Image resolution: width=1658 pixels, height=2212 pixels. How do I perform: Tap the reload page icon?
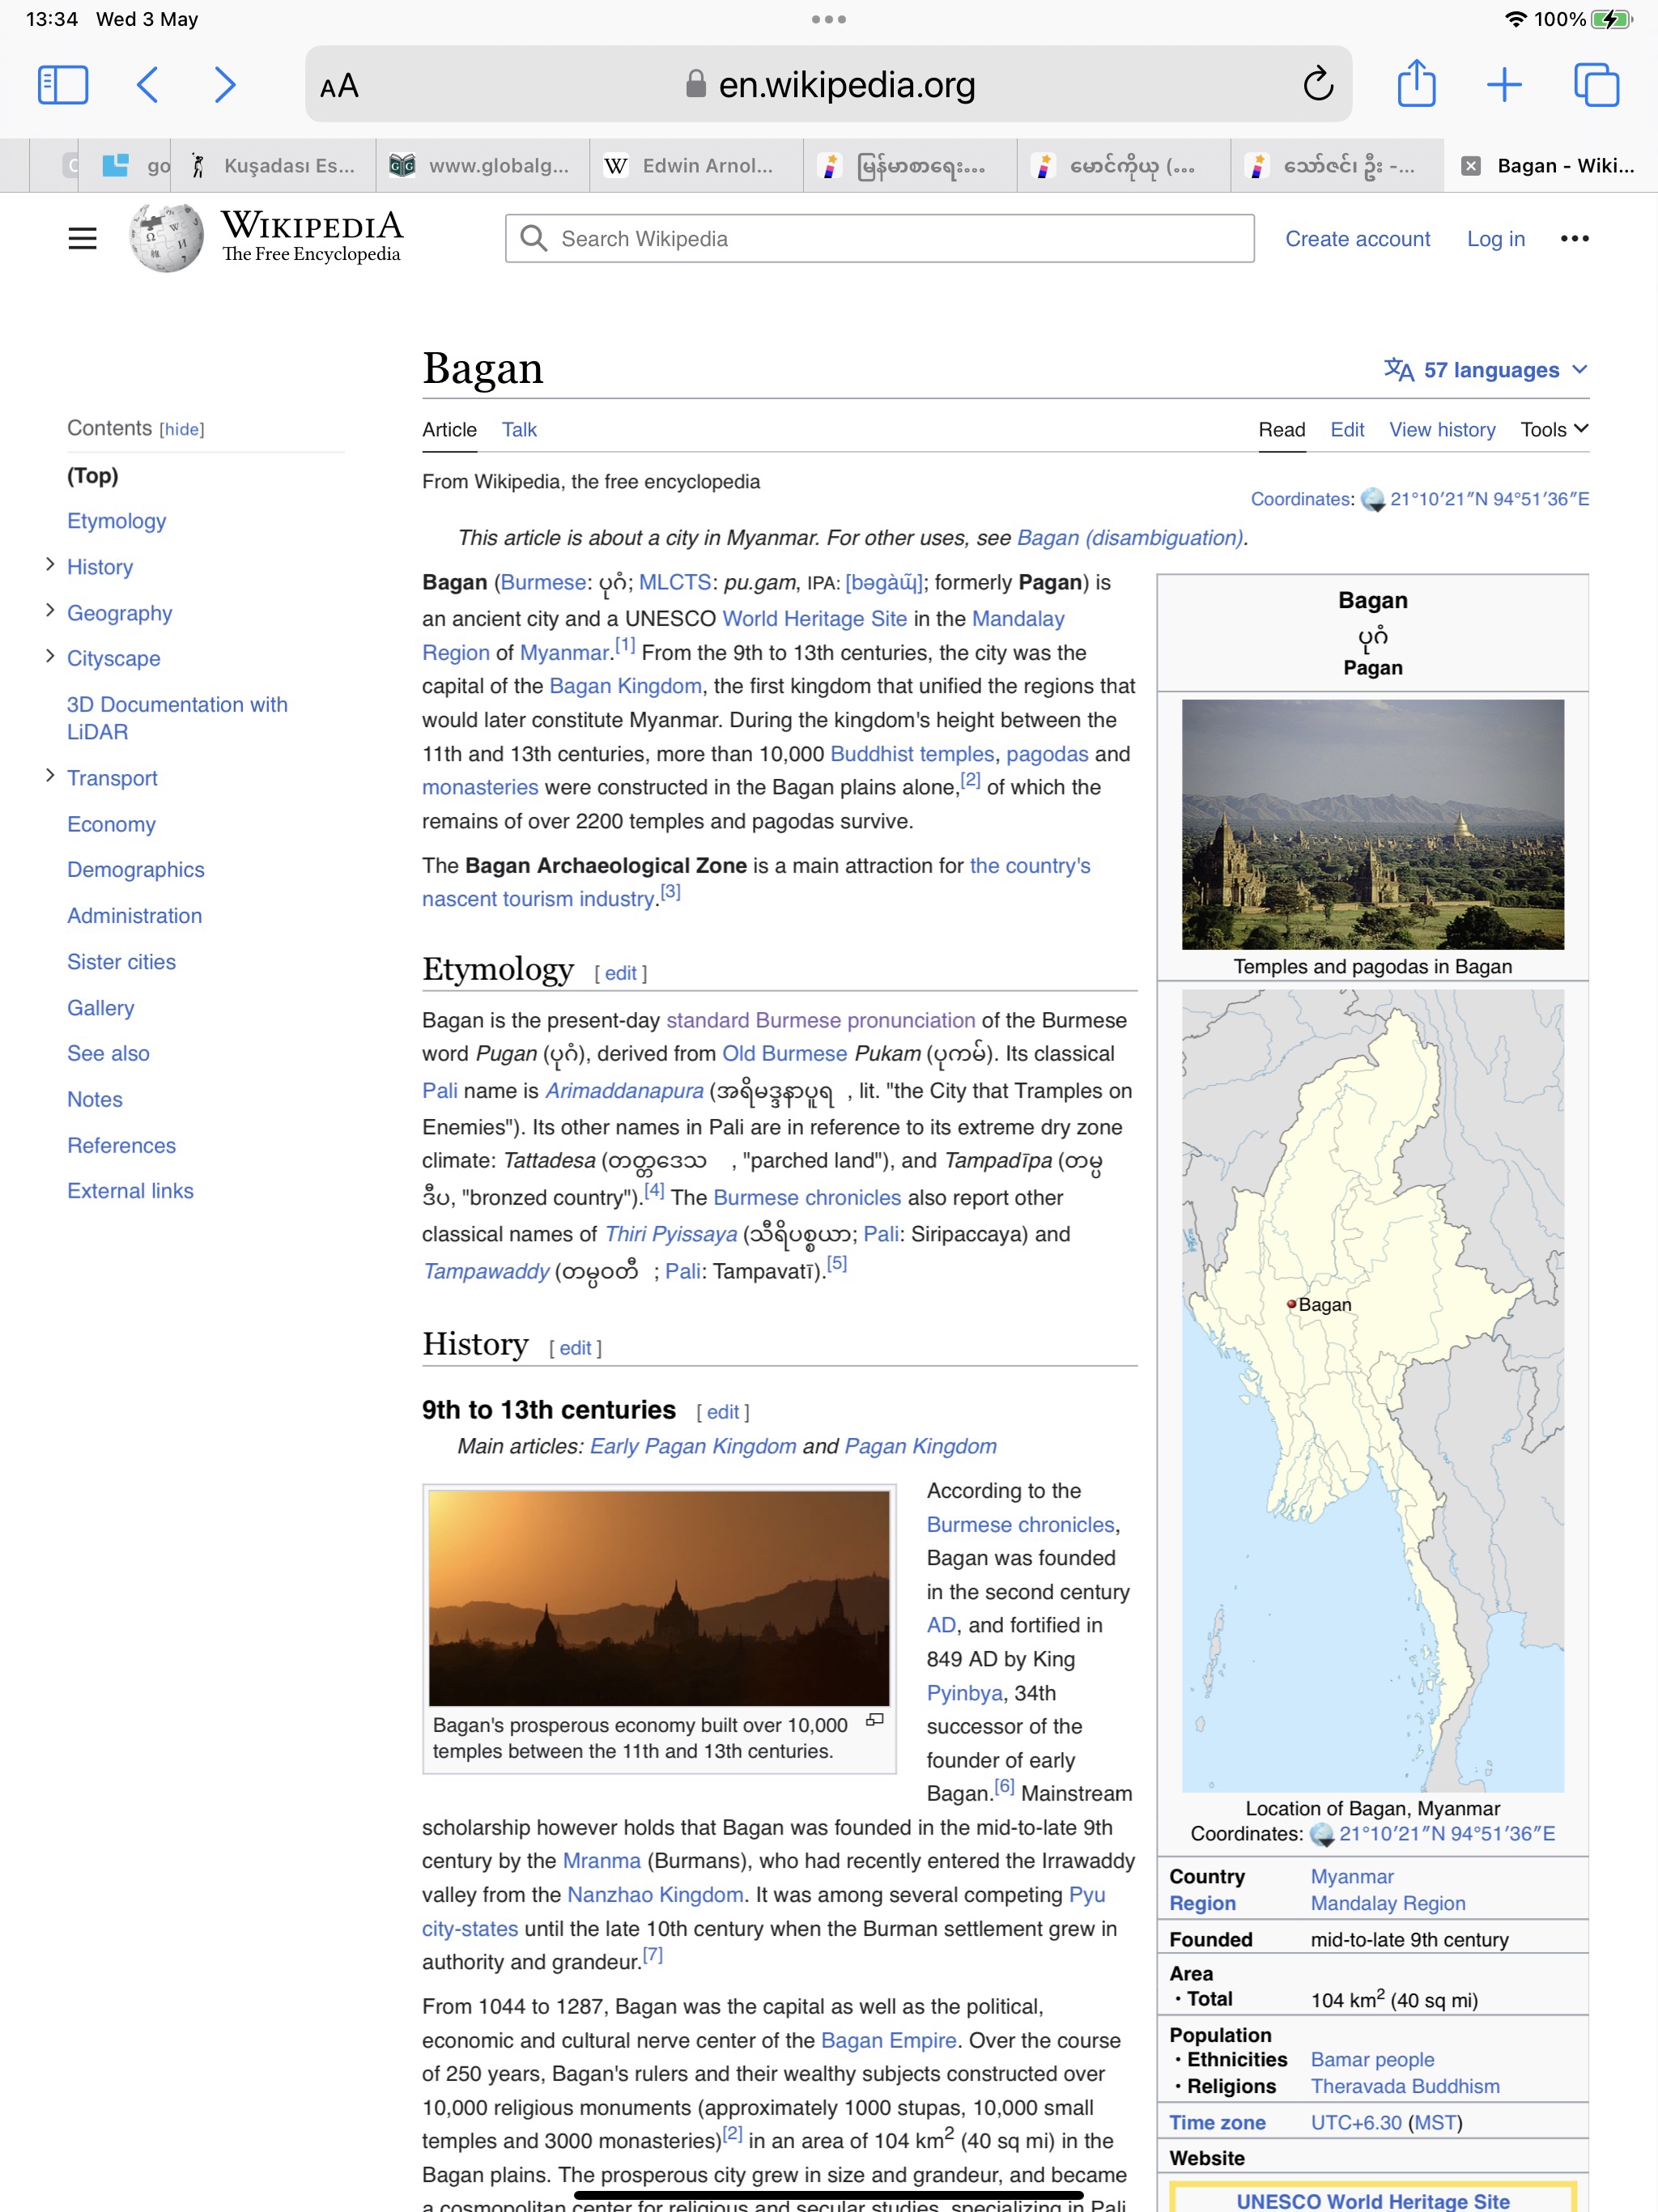[x=1318, y=85]
